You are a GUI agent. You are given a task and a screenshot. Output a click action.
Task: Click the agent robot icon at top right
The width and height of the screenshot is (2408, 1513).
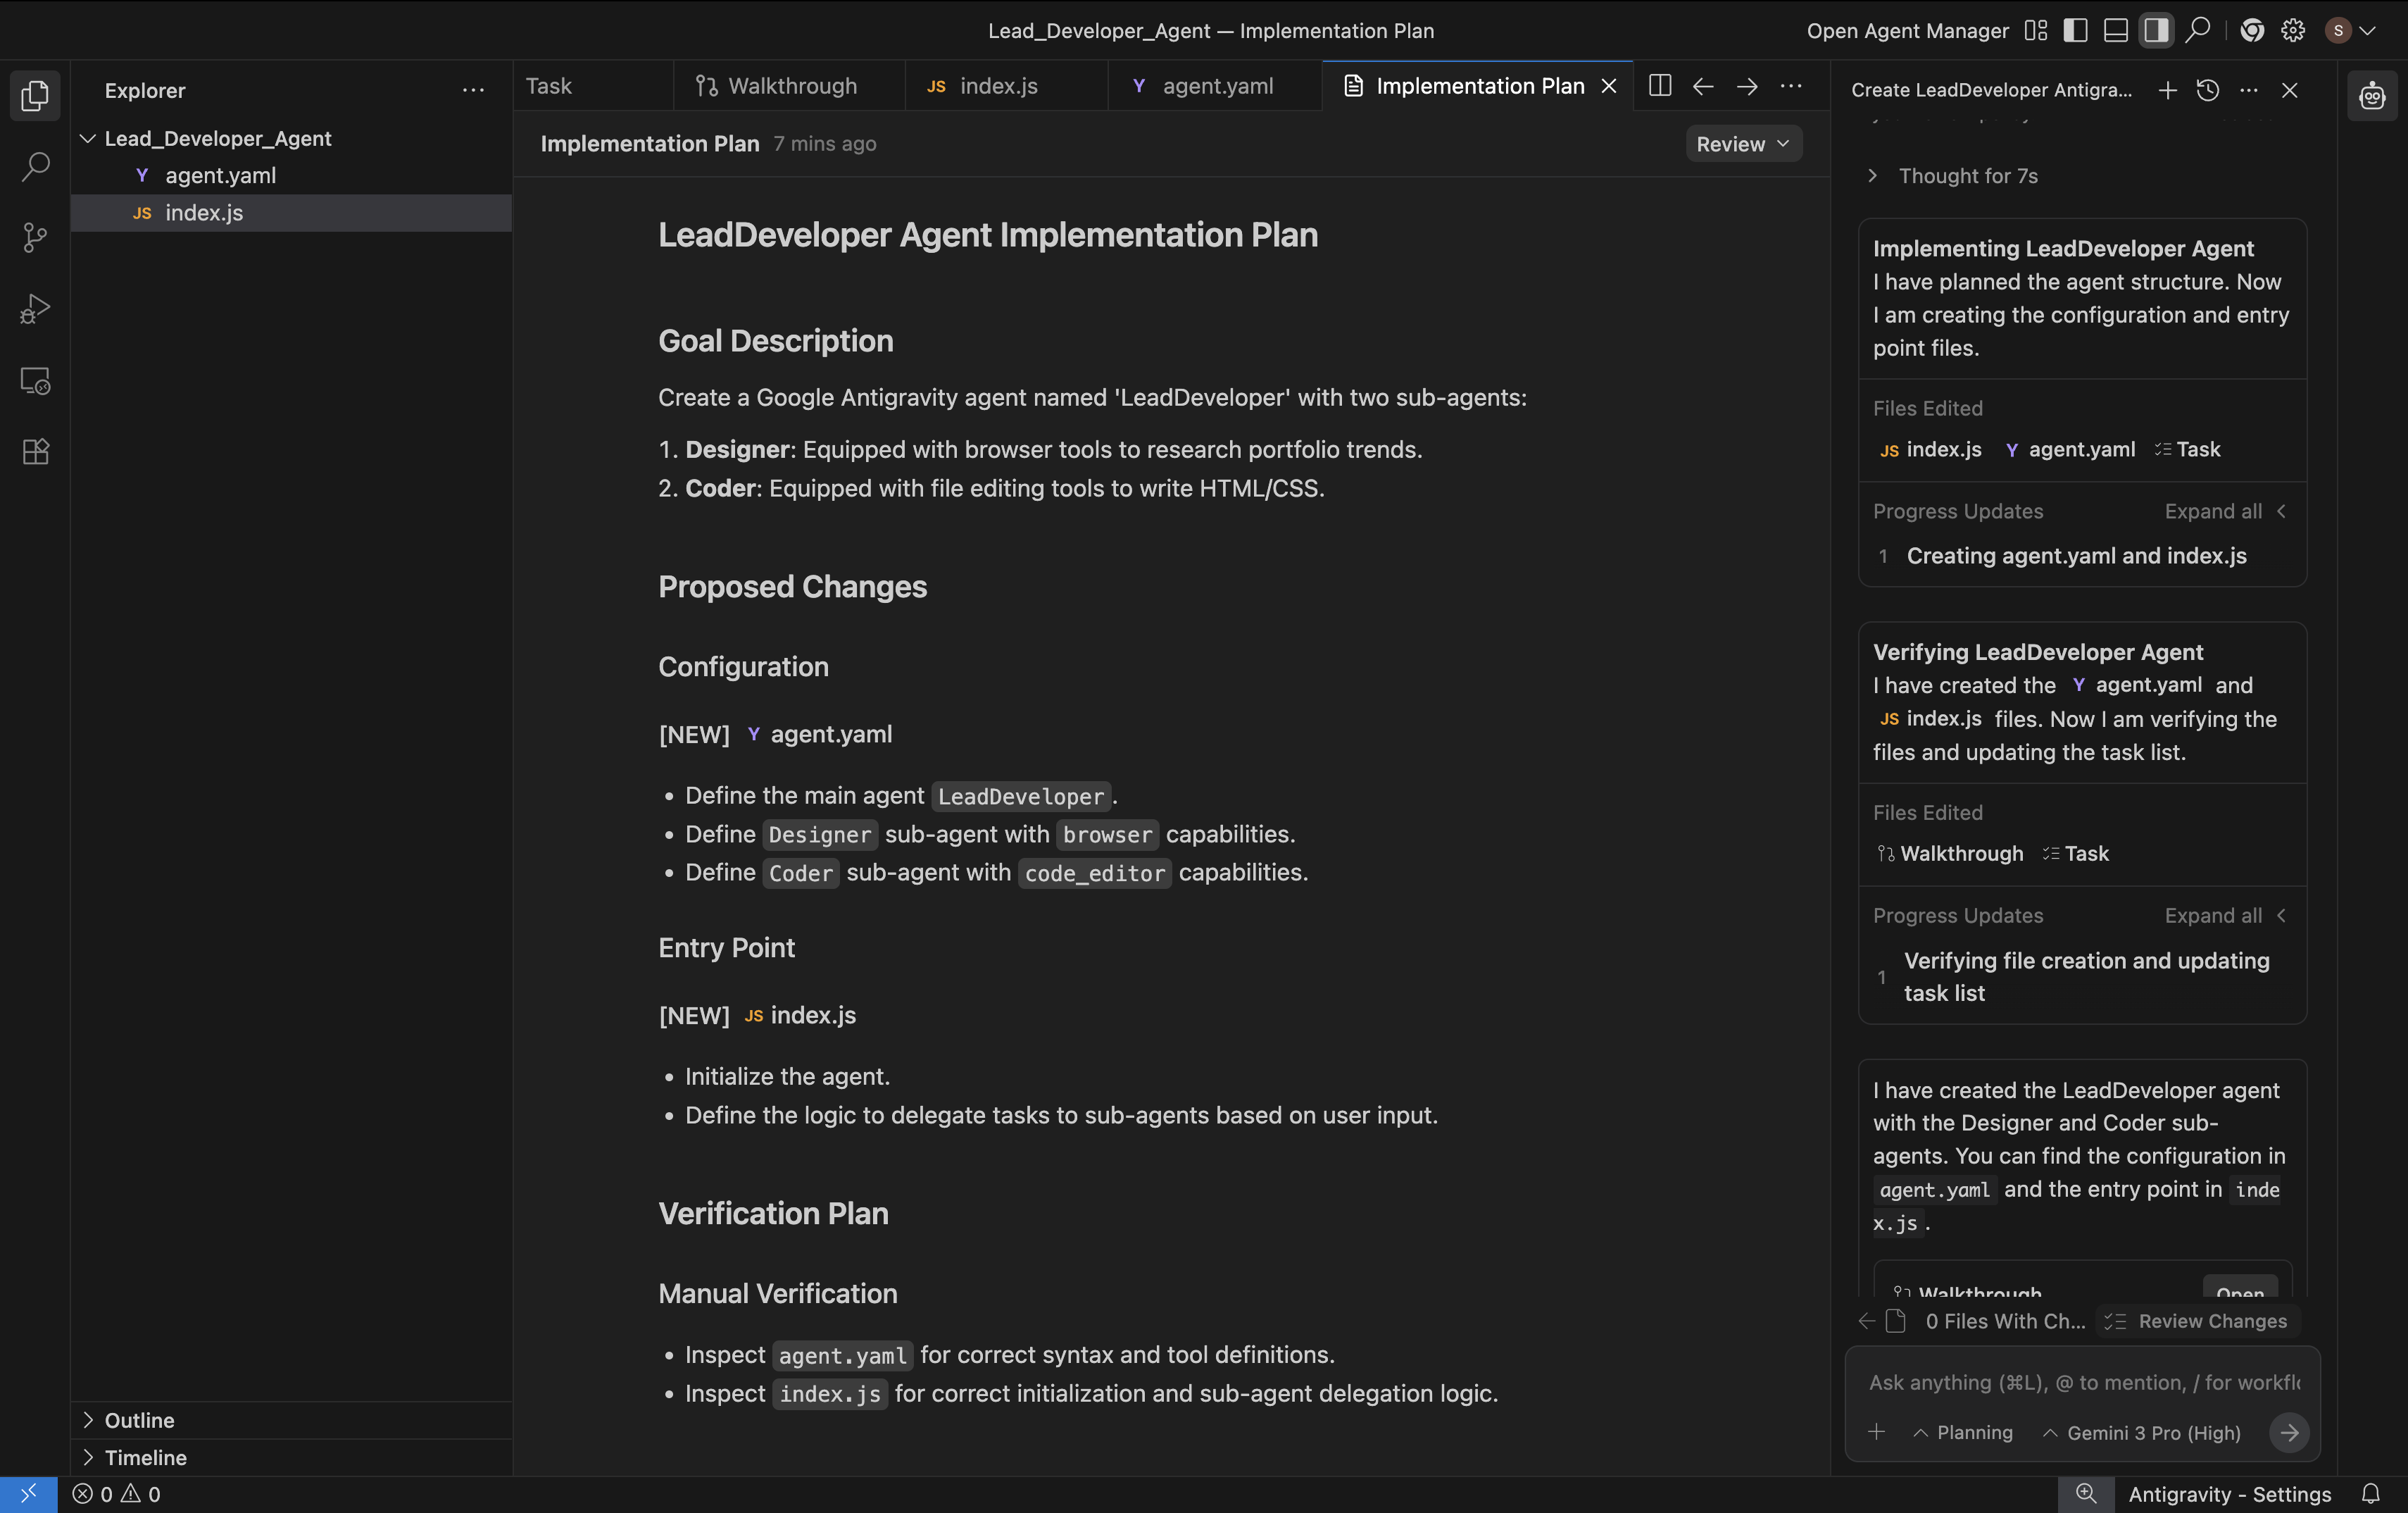2372,95
